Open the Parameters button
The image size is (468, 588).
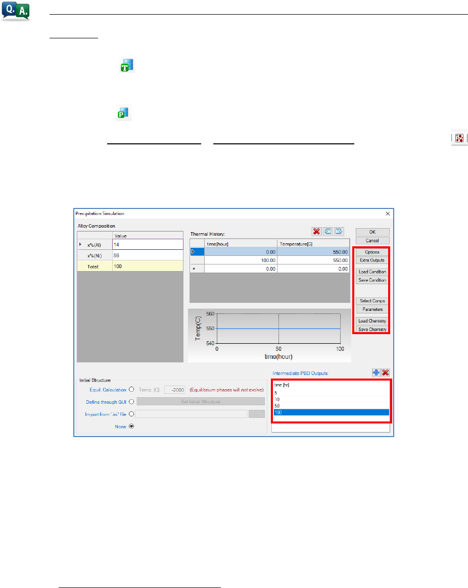click(x=372, y=309)
